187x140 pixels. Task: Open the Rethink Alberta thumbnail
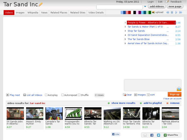[171, 114]
